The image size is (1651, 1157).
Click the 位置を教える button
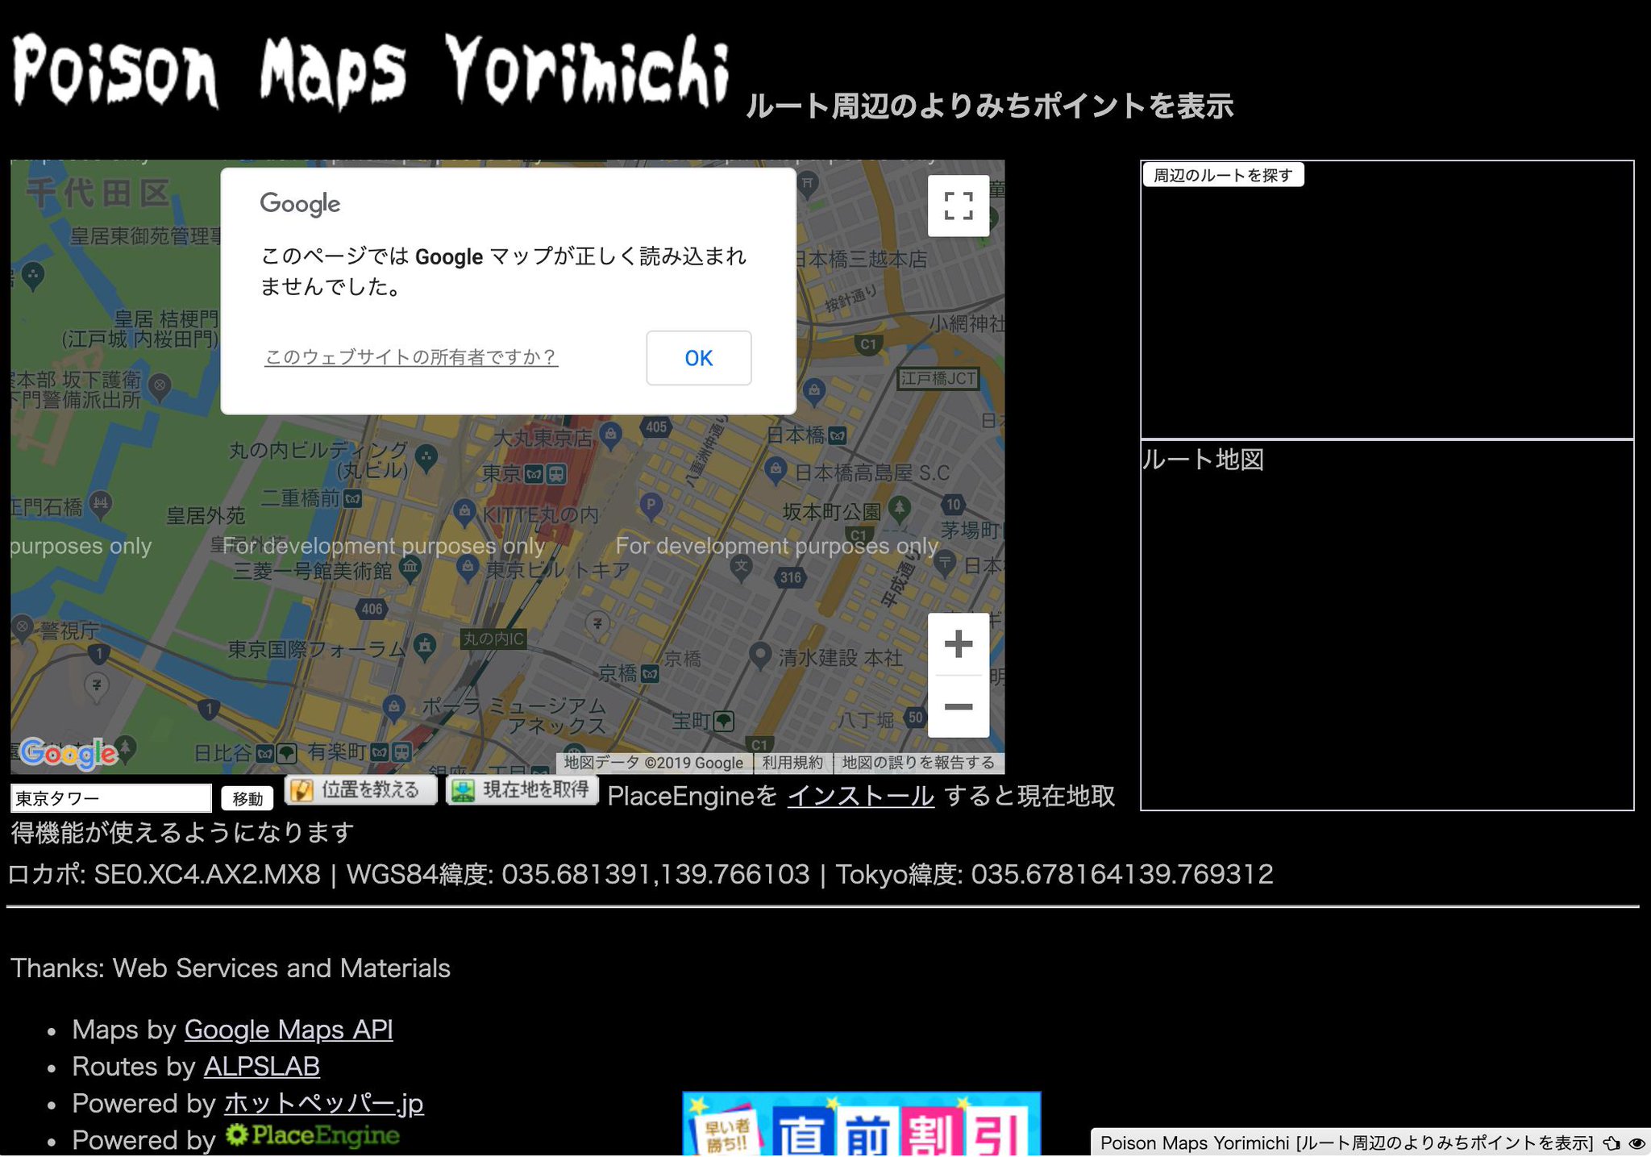click(x=360, y=790)
